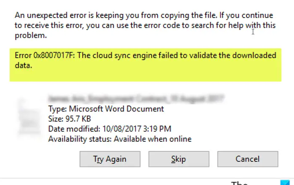Click the 'Size: 95.7 KB' line

69,119
